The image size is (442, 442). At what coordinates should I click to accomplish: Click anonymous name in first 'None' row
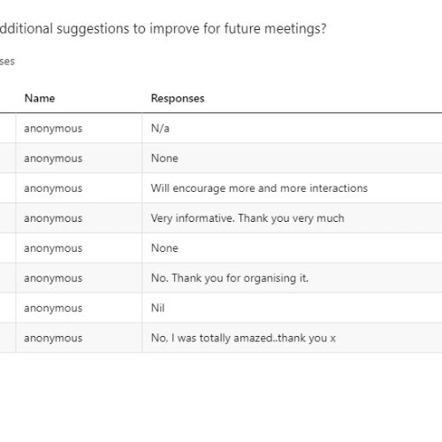click(53, 158)
